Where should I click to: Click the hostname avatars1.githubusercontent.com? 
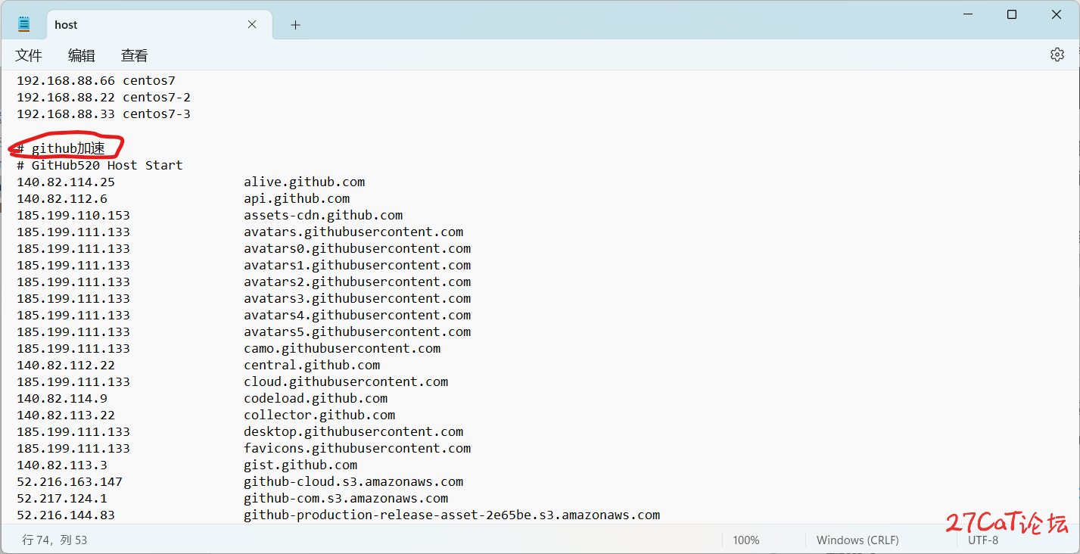click(357, 265)
